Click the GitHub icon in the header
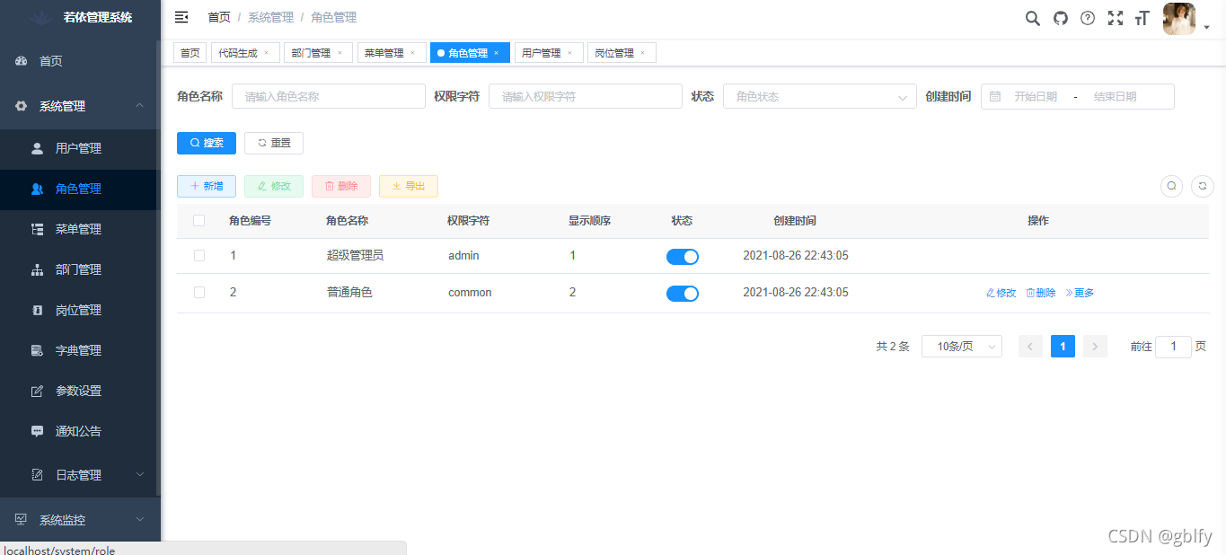 coord(1060,17)
